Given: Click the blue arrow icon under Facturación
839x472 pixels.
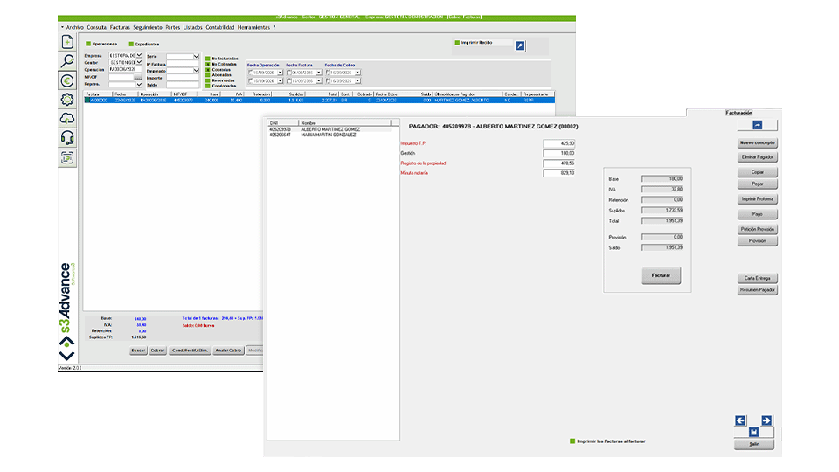Looking at the screenshot, I should point(757,125).
